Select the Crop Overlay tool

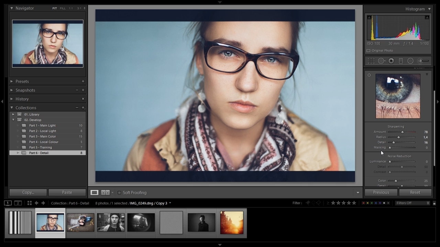(x=371, y=61)
